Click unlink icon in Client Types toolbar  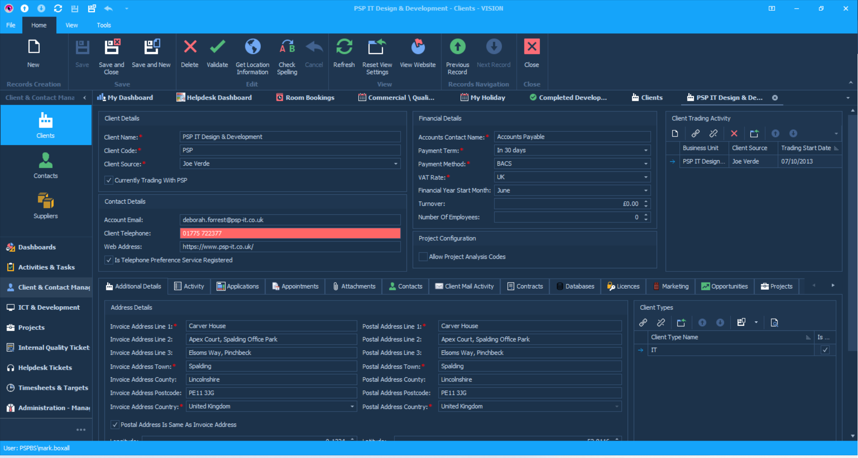pyautogui.click(x=661, y=322)
